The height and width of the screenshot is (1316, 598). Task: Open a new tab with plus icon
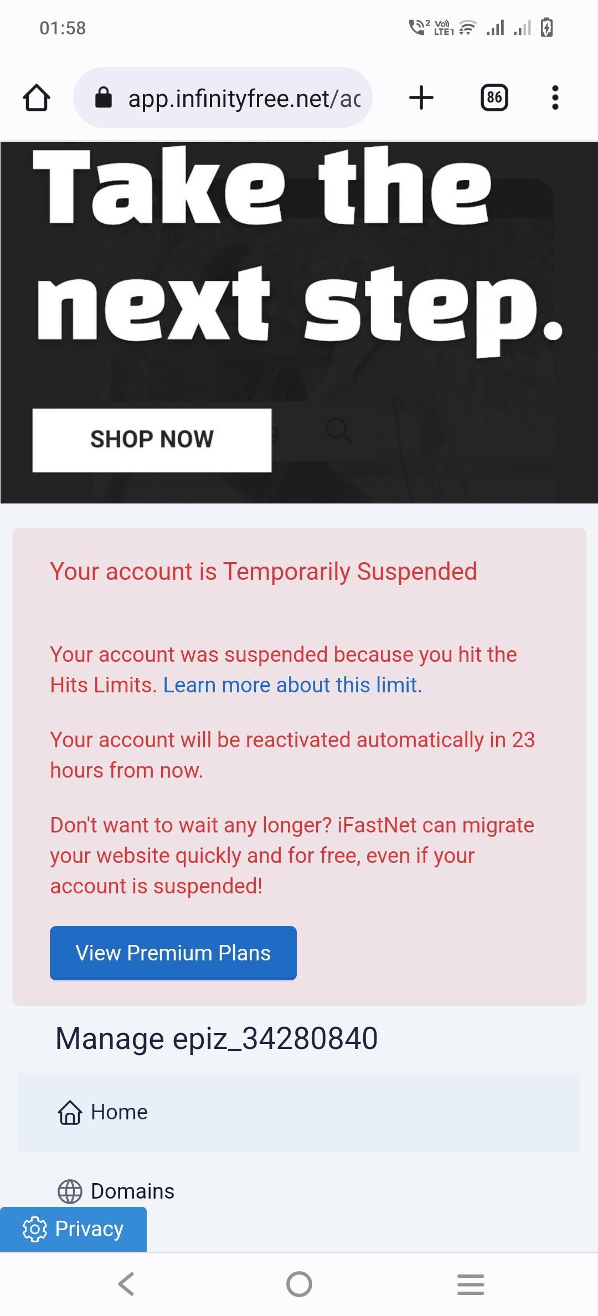421,98
